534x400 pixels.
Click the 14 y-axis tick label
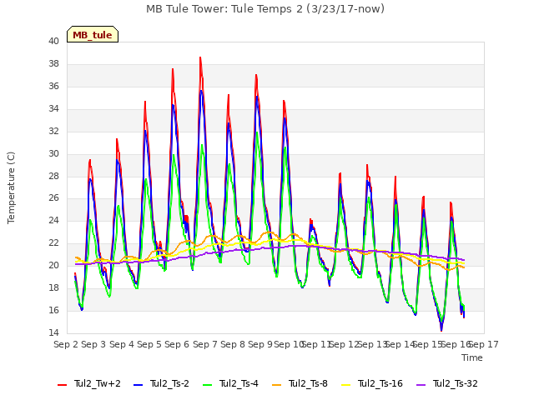53,332
